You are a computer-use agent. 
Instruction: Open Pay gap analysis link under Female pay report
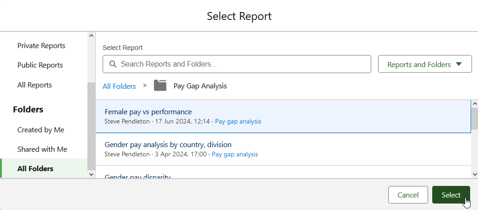(x=238, y=122)
